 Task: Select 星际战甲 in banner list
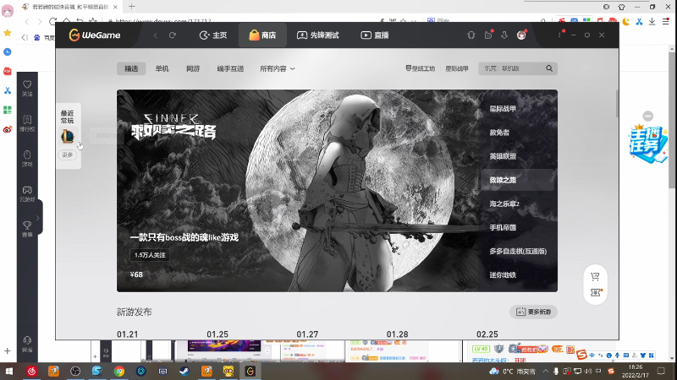point(503,109)
